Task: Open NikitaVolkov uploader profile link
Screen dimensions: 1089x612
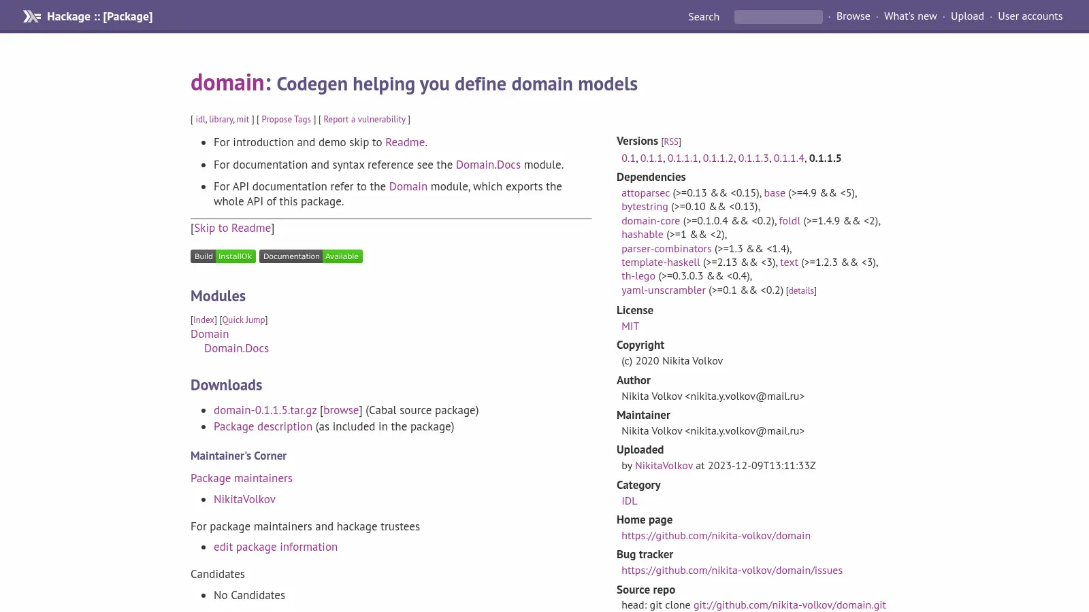Action: point(664,466)
